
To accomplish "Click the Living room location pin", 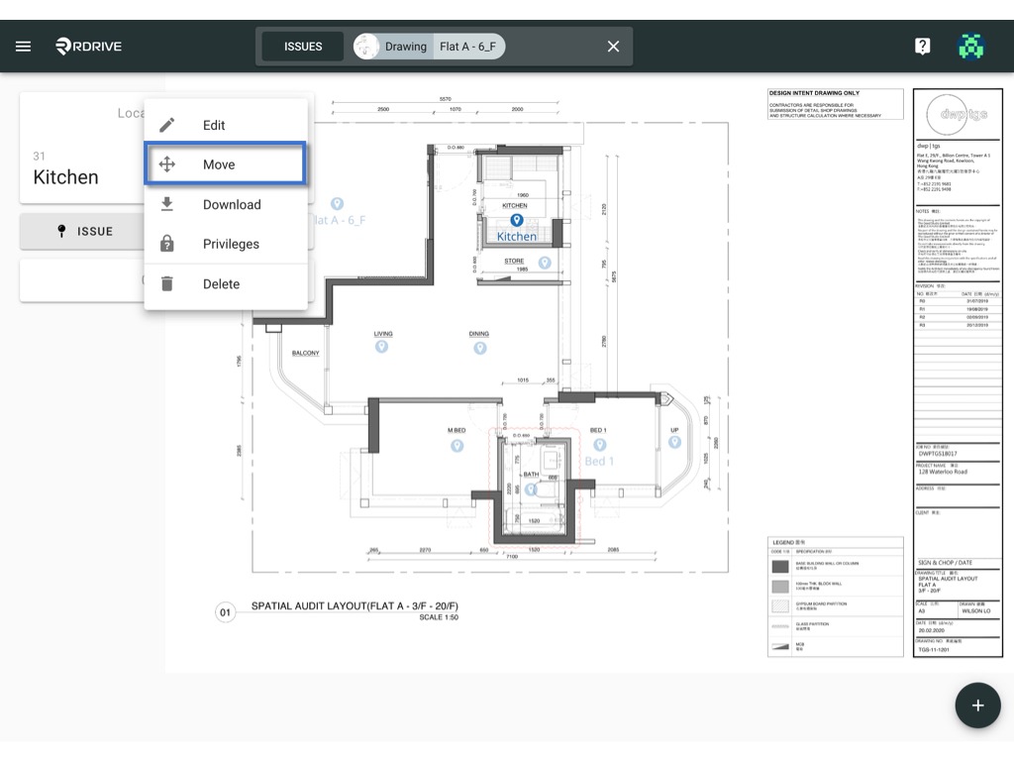I will pyautogui.click(x=381, y=347).
